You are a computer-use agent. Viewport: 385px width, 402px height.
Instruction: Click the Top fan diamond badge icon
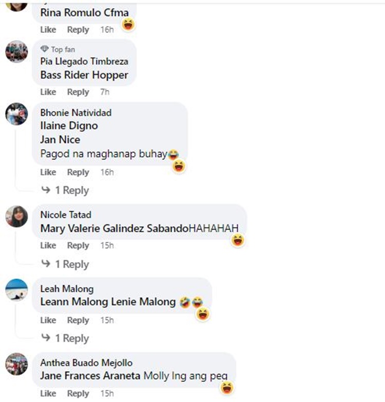point(45,49)
